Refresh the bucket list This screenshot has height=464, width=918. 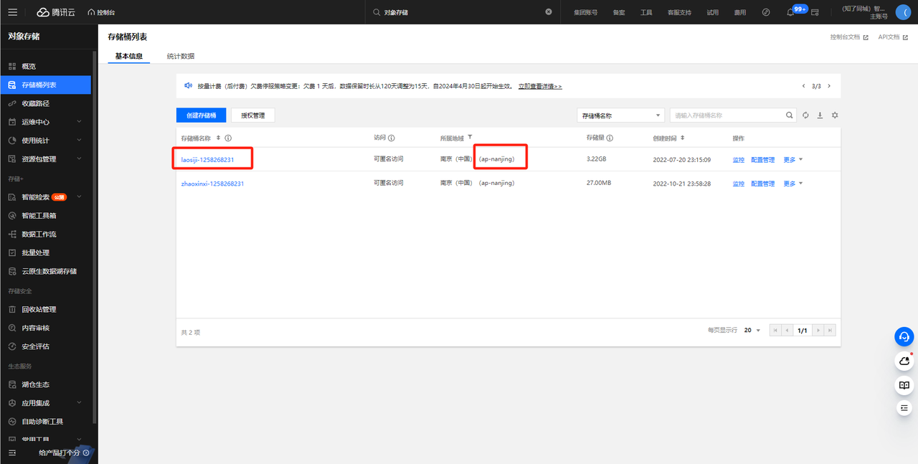[x=805, y=115]
